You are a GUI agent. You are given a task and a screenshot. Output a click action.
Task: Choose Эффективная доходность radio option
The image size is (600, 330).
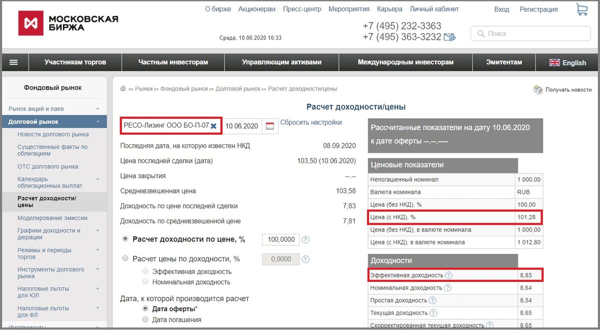click(145, 271)
